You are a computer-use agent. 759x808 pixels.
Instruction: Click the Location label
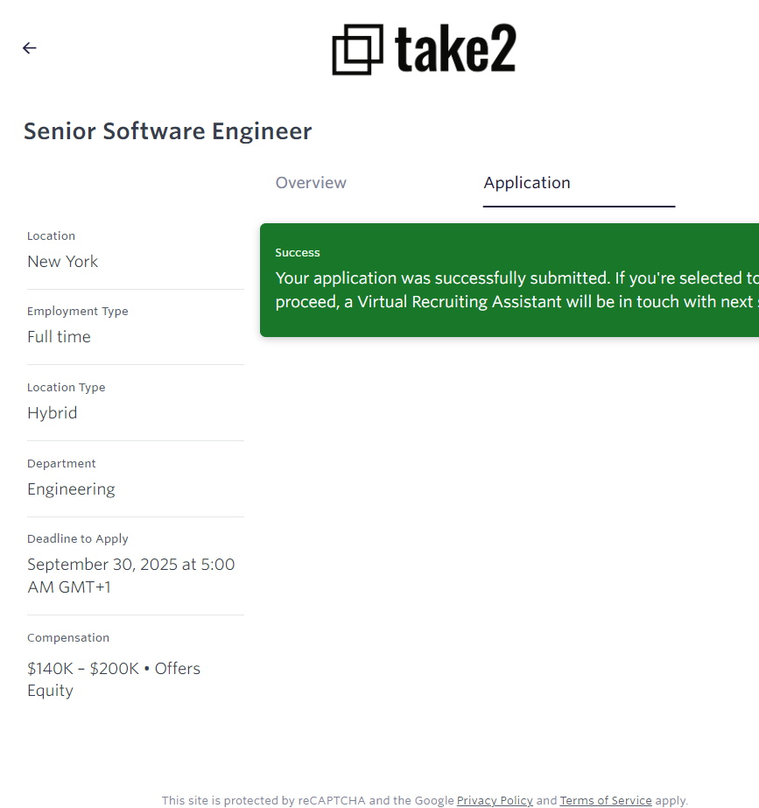tap(51, 236)
